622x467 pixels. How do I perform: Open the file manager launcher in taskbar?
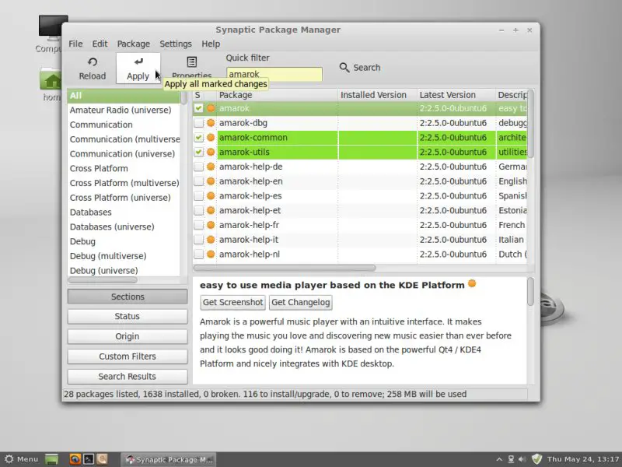pyautogui.click(x=102, y=459)
